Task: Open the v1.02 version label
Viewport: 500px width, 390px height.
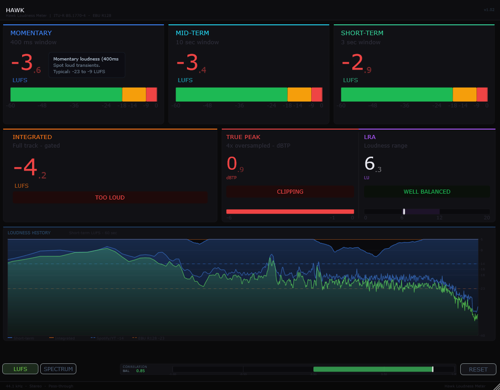Action: coord(489,9)
